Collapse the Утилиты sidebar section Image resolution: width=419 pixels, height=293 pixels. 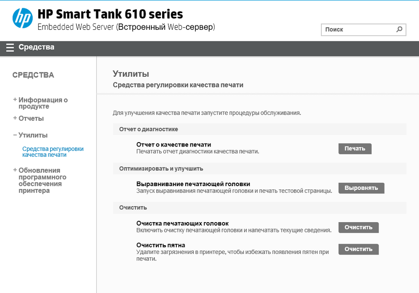(x=15, y=135)
